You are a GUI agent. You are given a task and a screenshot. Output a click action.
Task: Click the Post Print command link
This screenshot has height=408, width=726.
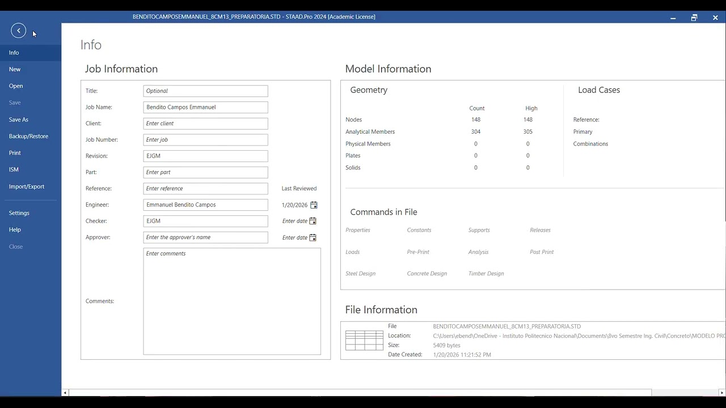pyautogui.click(x=542, y=252)
